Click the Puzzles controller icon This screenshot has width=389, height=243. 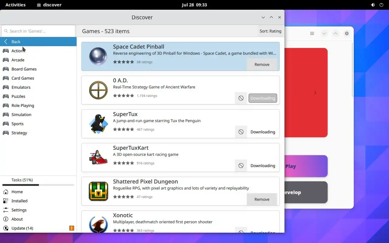point(6,96)
